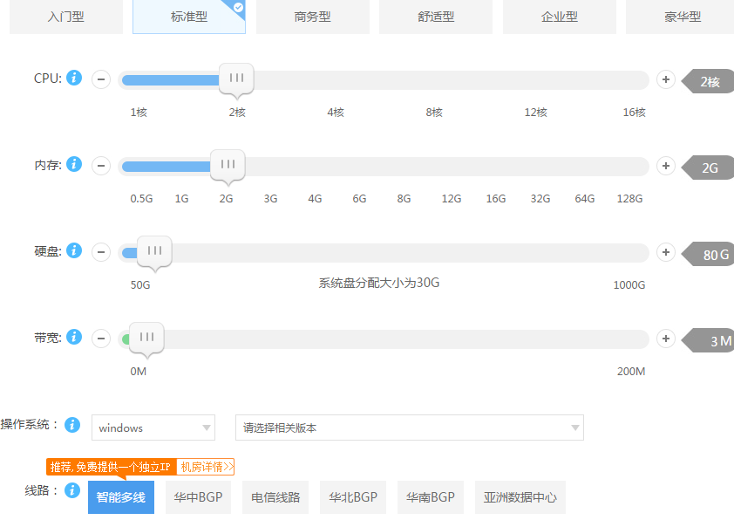The height and width of the screenshot is (520, 734).
Task: Decrease 内存 with minus button
Action: coord(101,166)
